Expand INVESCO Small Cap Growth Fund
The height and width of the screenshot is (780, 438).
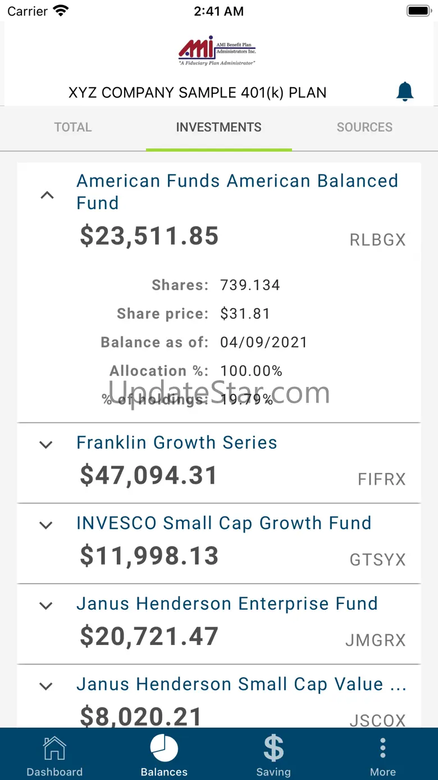pos(46,525)
